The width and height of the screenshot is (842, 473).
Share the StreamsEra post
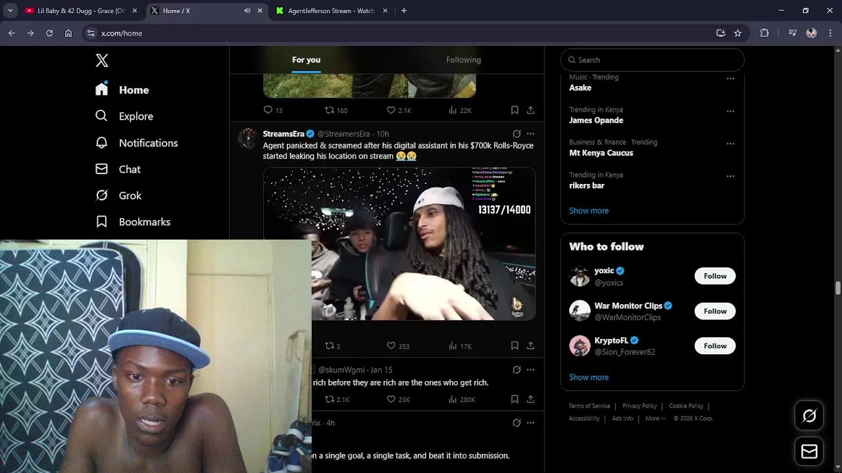pos(530,346)
